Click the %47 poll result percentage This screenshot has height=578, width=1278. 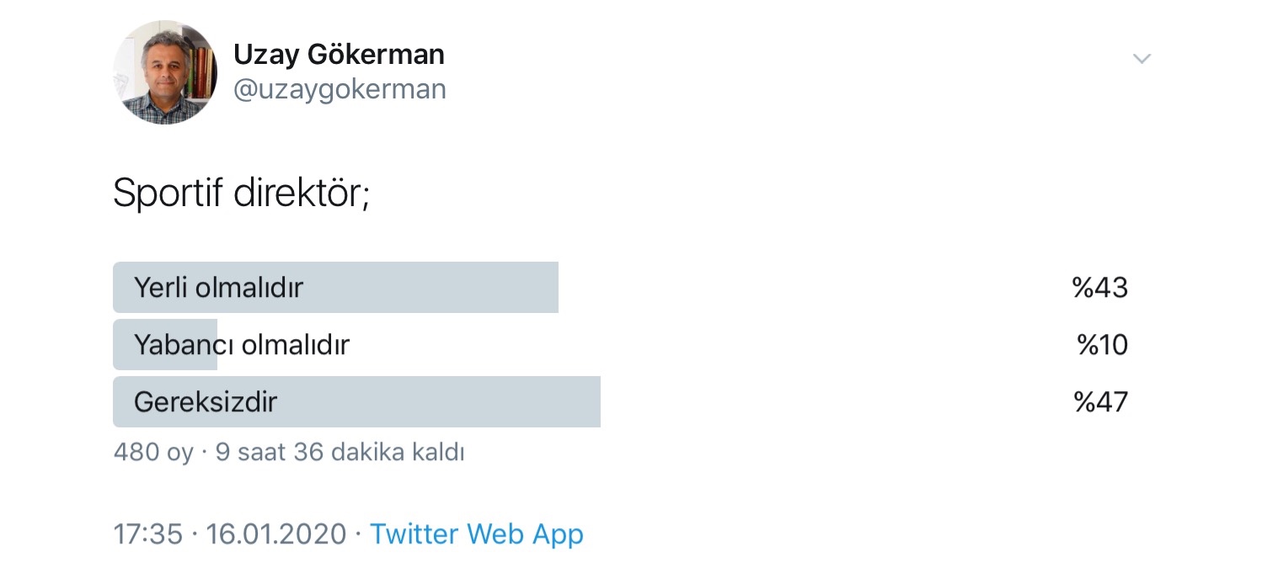(x=1100, y=402)
